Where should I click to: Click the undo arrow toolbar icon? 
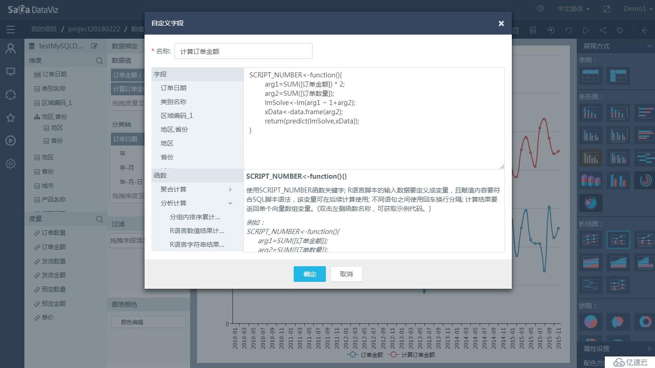click(x=568, y=30)
